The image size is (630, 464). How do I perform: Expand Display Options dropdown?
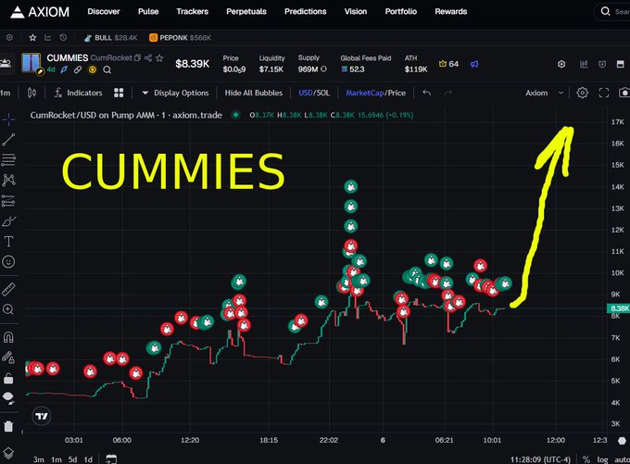[175, 94]
